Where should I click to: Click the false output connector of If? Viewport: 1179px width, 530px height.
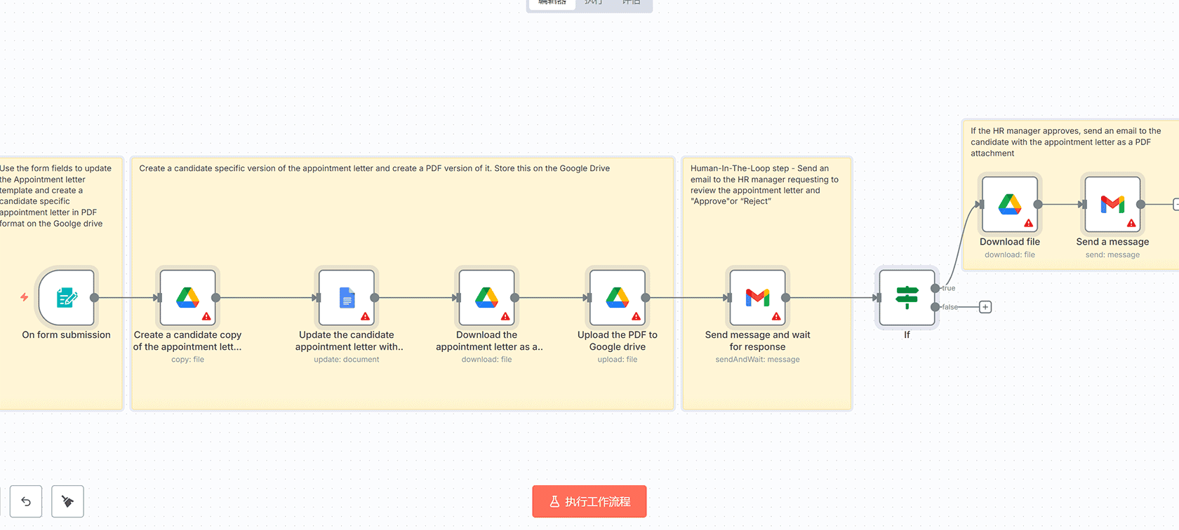pyautogui.click(x=935, y=307)
